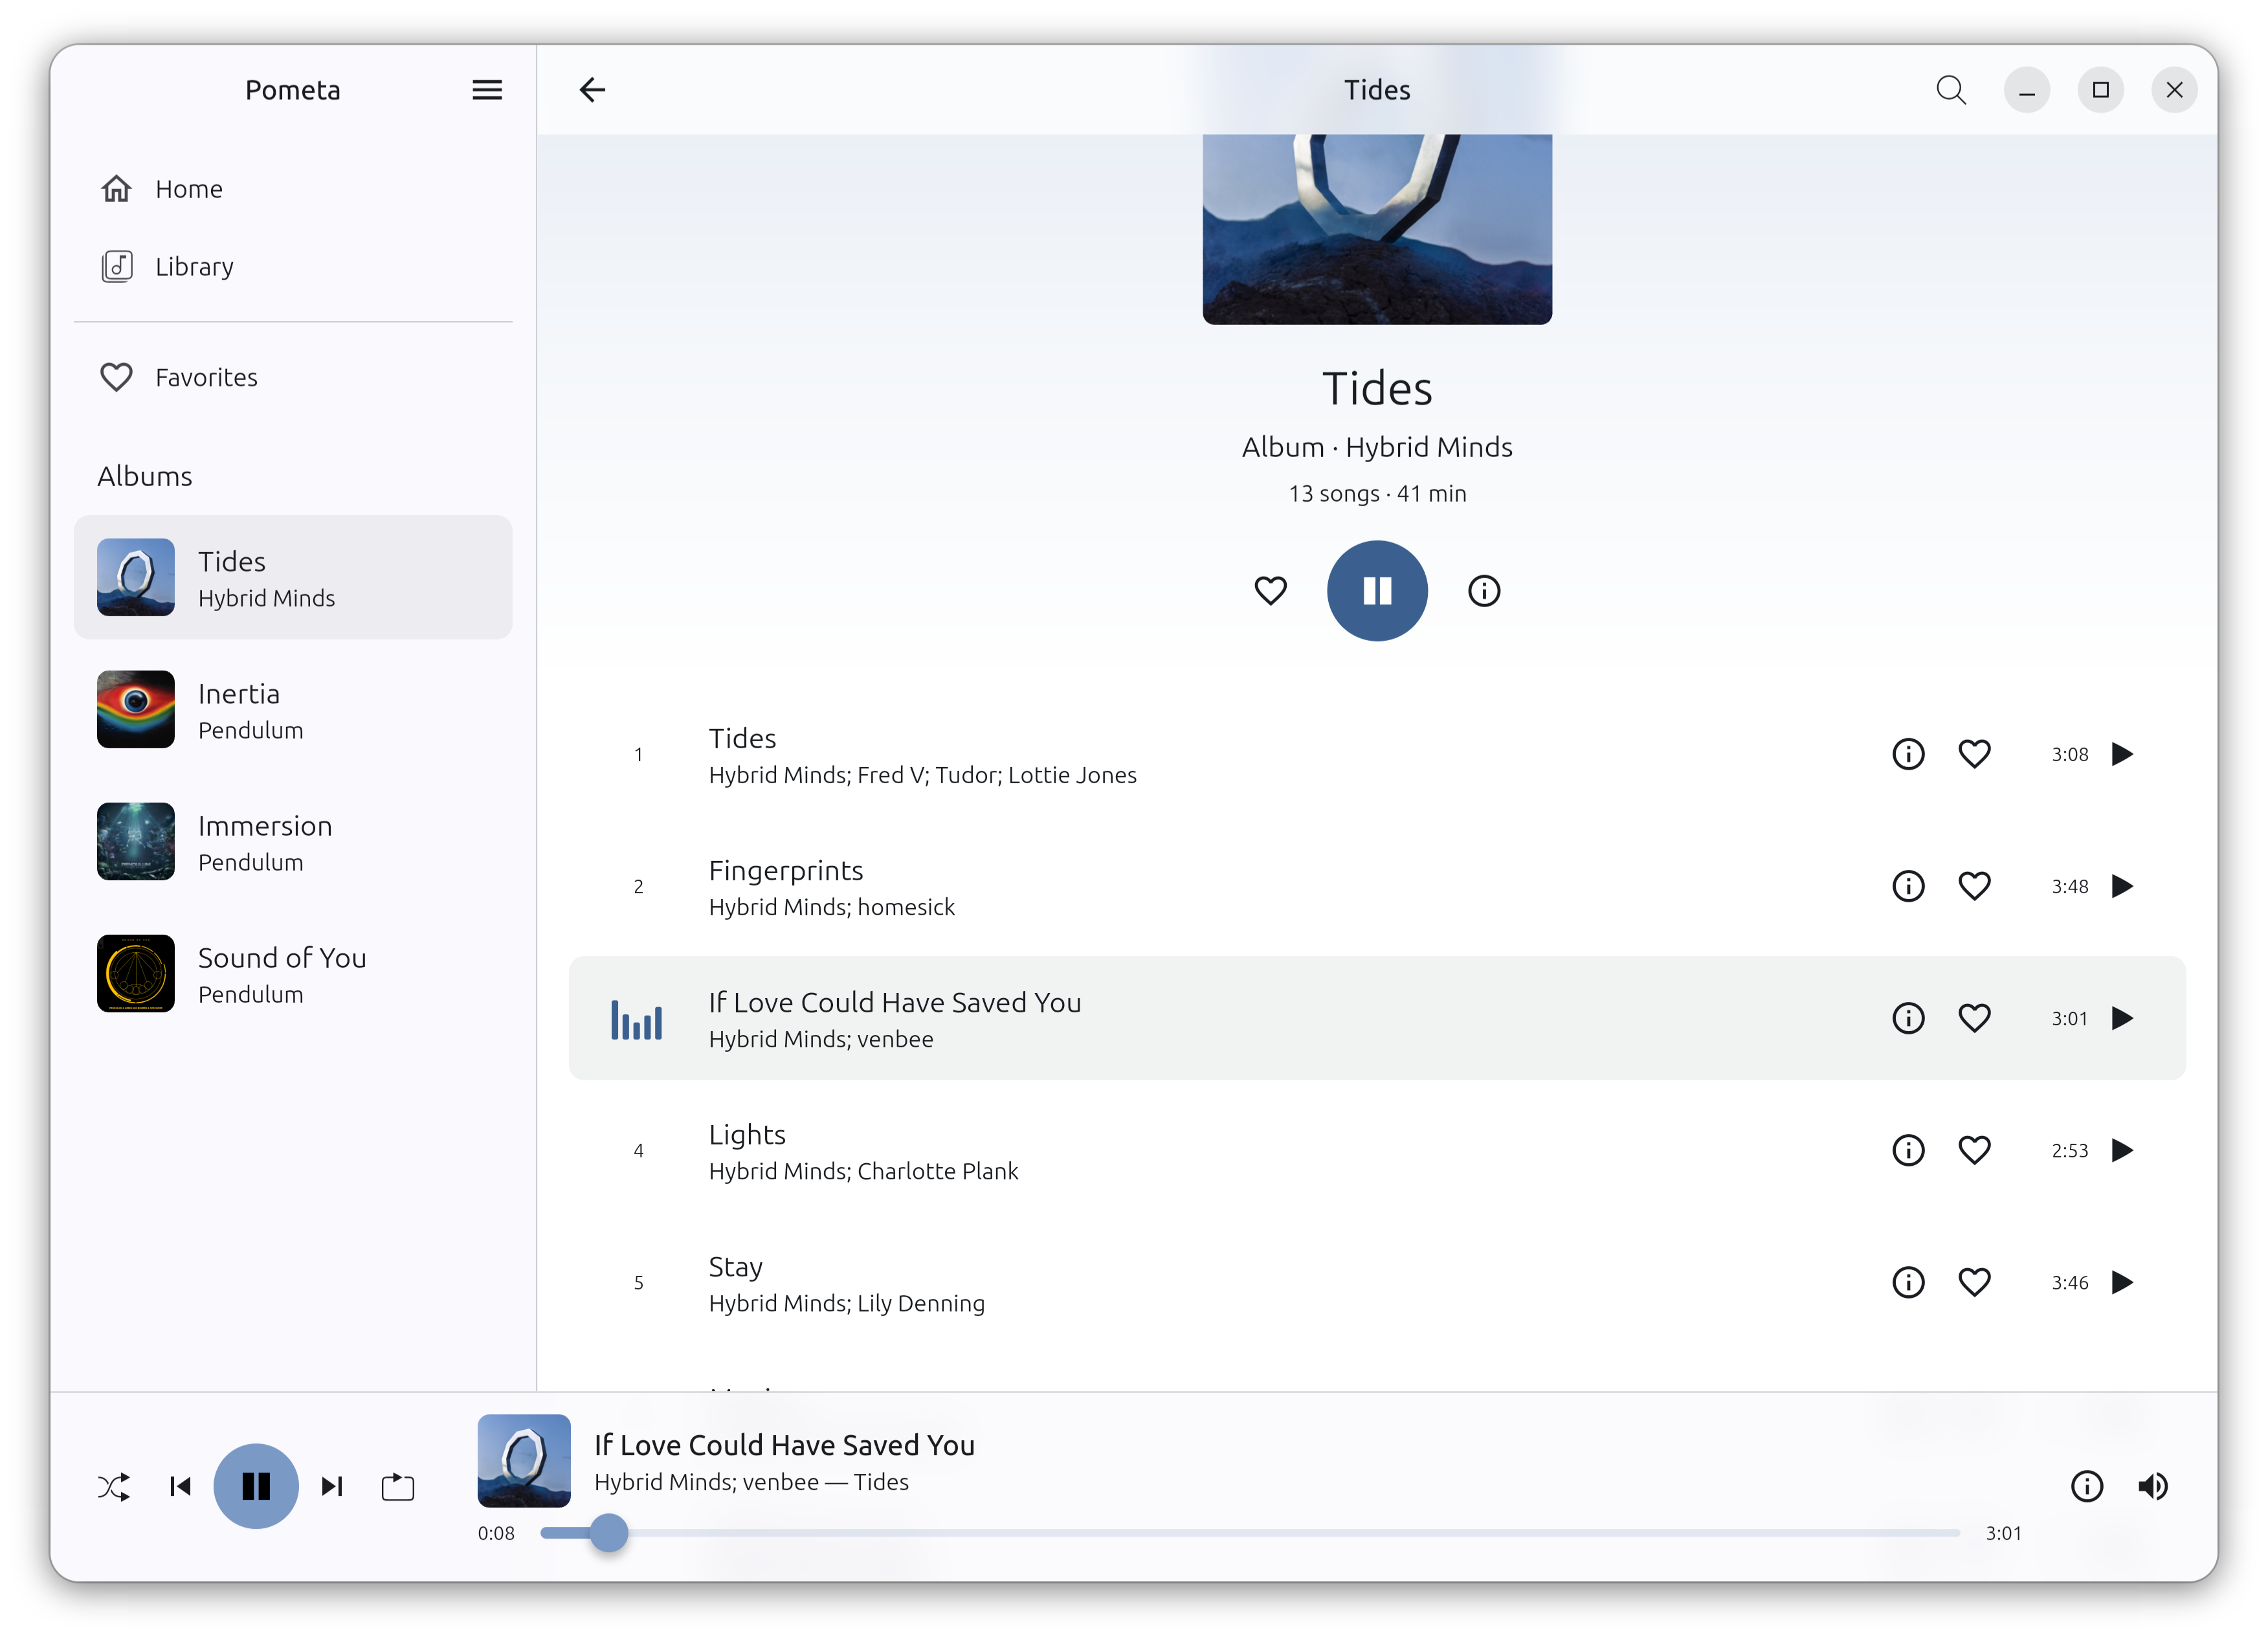2268x1637 pixels.
Task: Play the track Lights
Action: [x=2122, y=1150]
